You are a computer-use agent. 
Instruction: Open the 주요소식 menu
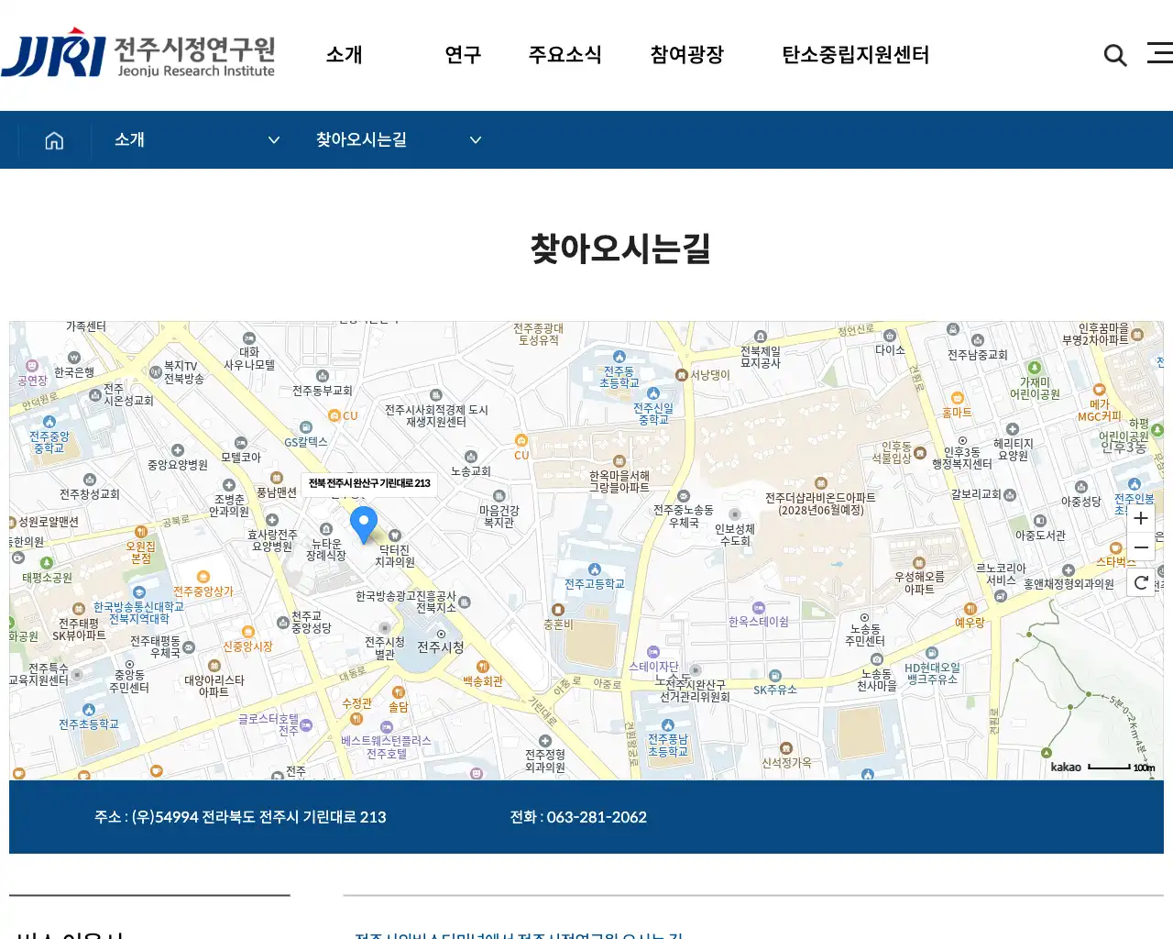(x=565, y=55)
